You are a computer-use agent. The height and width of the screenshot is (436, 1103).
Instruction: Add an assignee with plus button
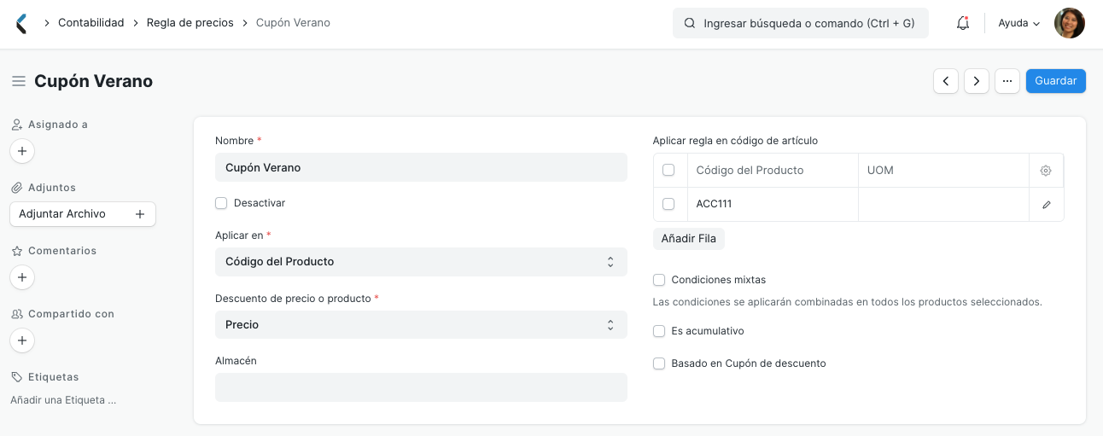[x=22, y=151]
